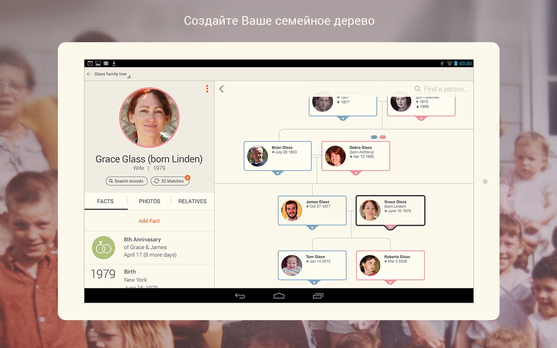557x348 pixels.
Task: Select Tom Glass's photo in the tree
Action: point(292,265)
